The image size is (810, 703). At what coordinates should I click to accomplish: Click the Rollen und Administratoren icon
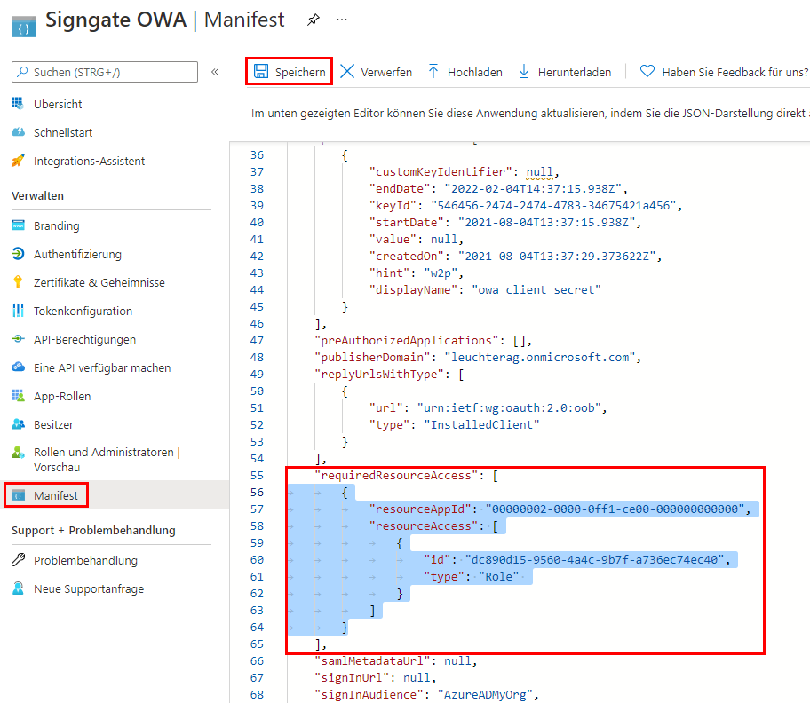coord(18,452)
